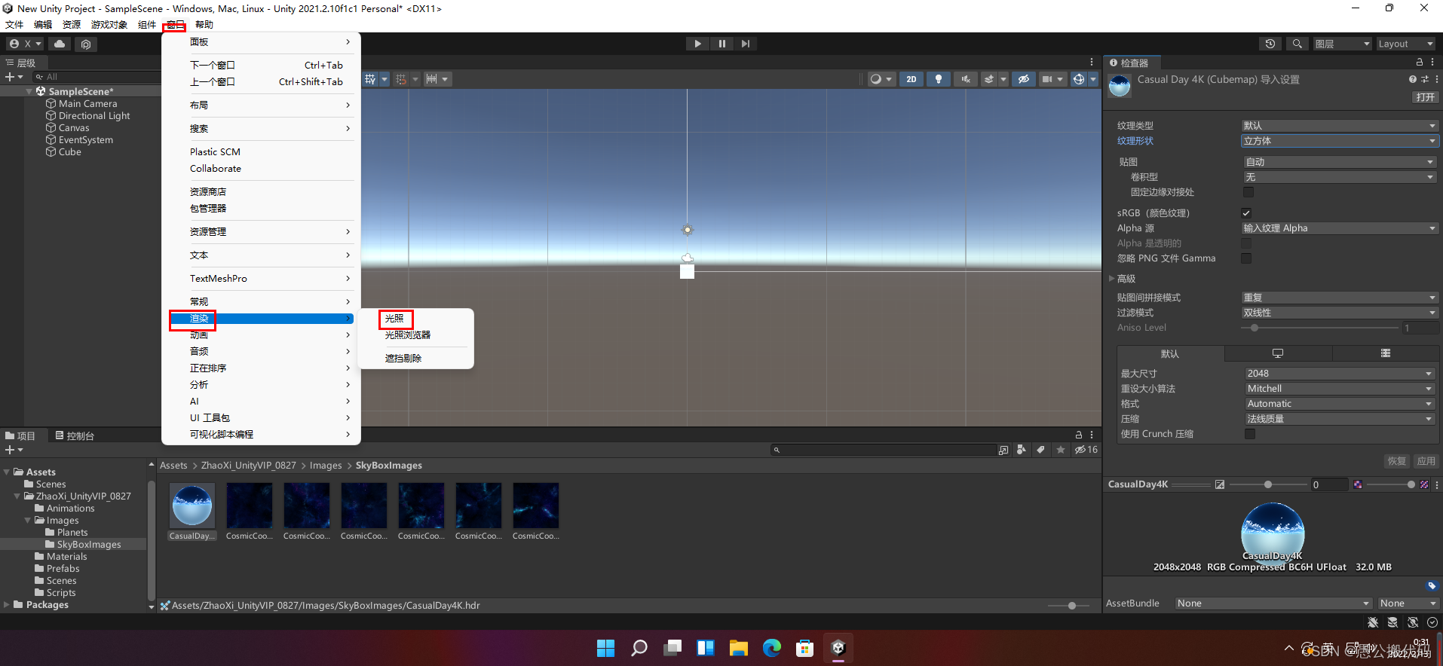Image resolution: width=1443 pixels, height=666 pixels.
Task: Select the 默认 platform settings tab
Action: pyautogui.click(x=1170, y=354)
